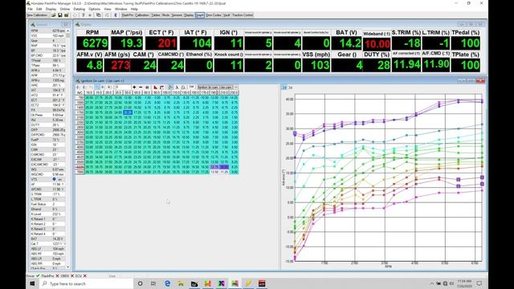Image resolution: width=514 pixels, height=289 pixels.
Task: Click the S.TRIM gauge value -18
Action: [x=406, y=43]
